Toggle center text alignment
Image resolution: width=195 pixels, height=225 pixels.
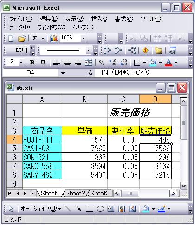tap(67, 62)
